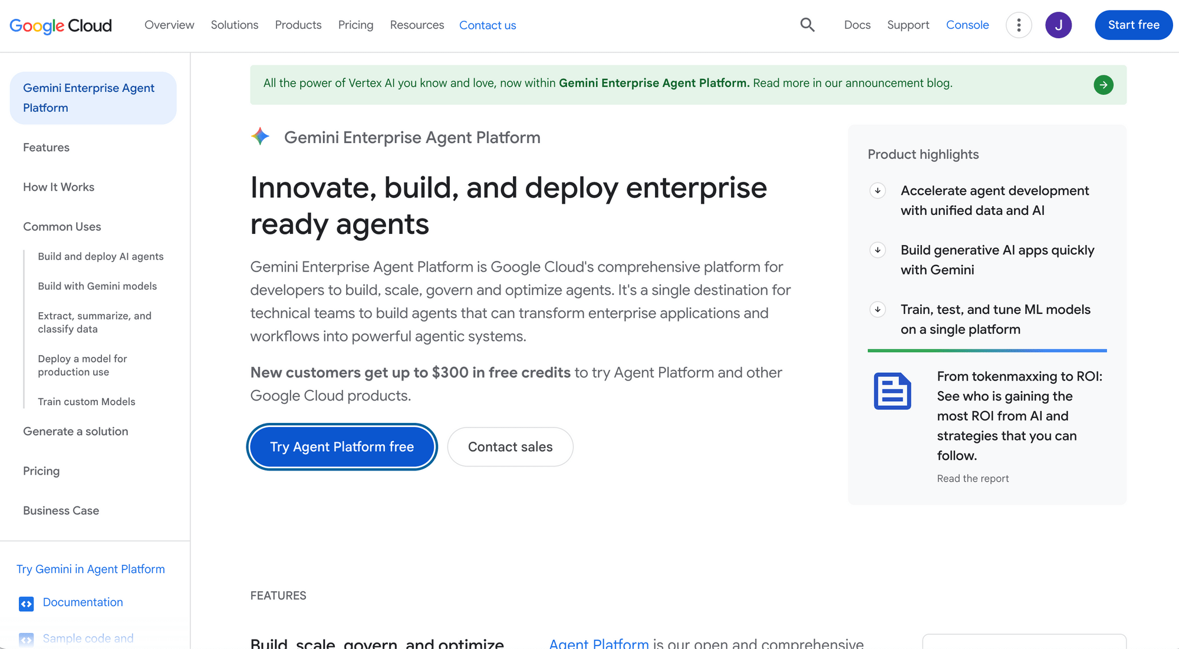The image size is (1179, 649).
Task: Click the 'FEATURES' section label
Action: click(x=278, y=595)
